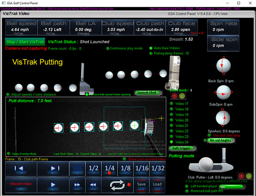Toggle Continuous play mode
The width and height of the screenshot is (256, 196).
108,48
